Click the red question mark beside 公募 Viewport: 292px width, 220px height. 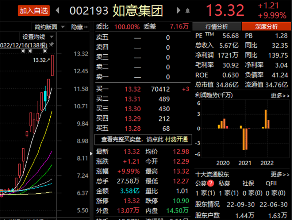pos(211,183)
